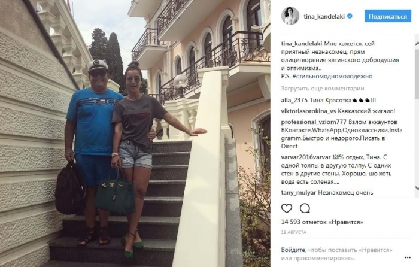Viewport: 419px width, 267px height.
Task: Like the post with the heart icon
Action: point(287,208)
